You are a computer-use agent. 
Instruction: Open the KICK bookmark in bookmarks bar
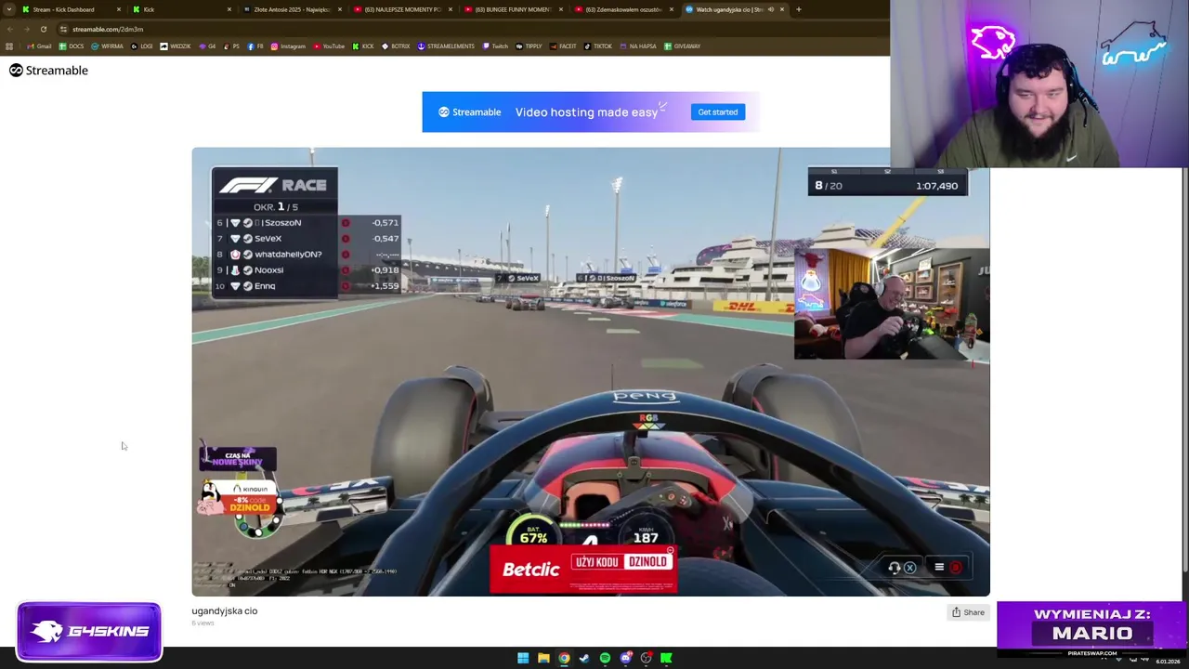tap(363, 46)
